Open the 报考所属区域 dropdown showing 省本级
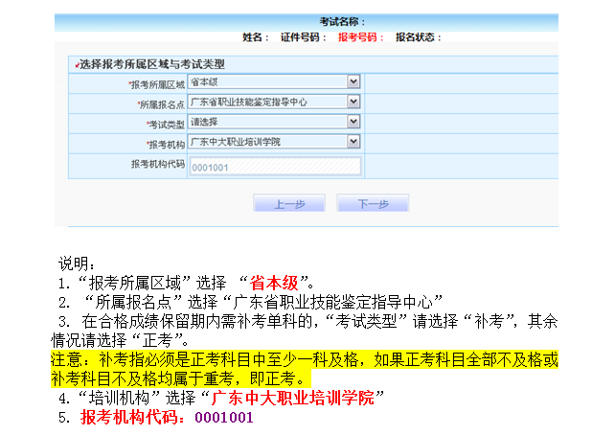 [x=274, y=82]
